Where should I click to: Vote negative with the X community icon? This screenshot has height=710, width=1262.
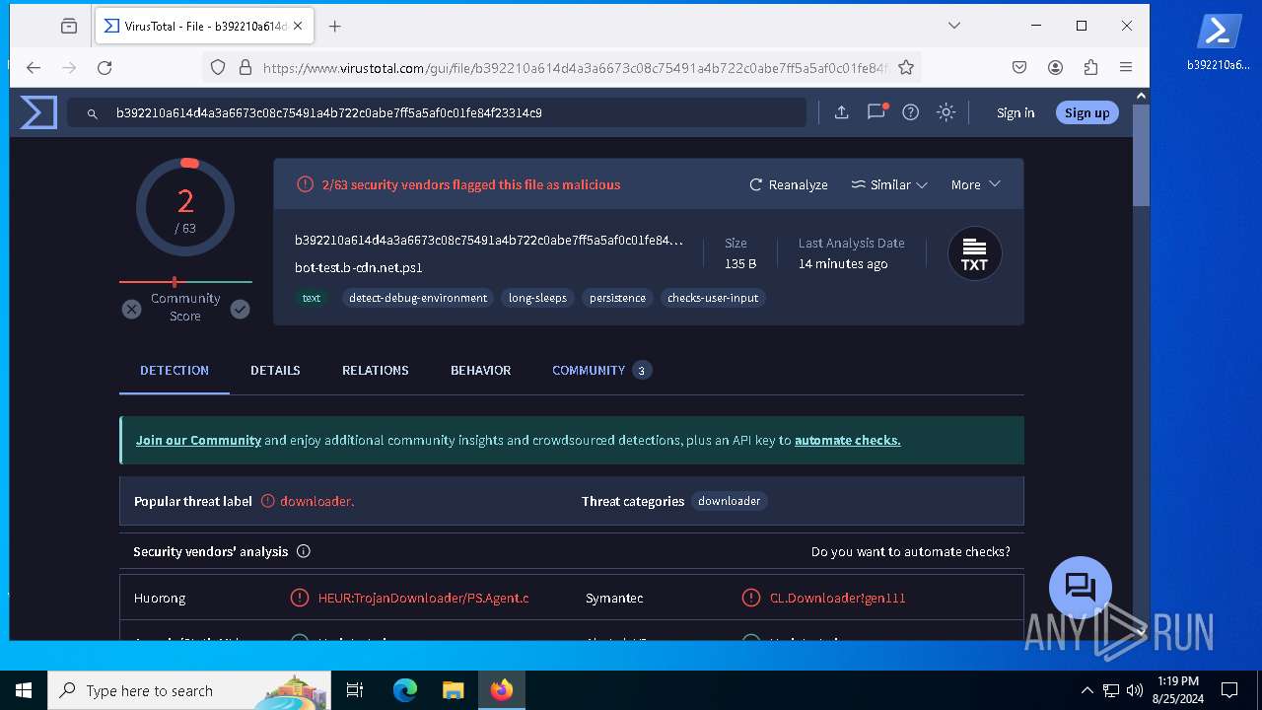[x=131, y=310]
